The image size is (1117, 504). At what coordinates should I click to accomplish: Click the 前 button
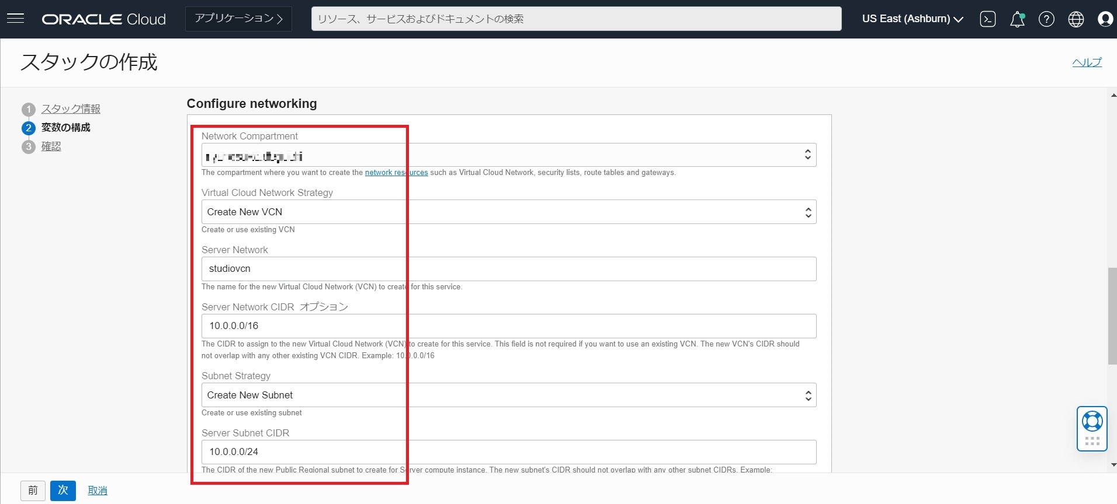coord(33,491)
